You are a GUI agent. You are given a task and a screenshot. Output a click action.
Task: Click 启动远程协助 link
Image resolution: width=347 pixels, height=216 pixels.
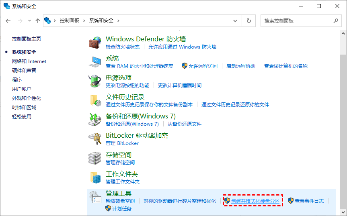coord(241,66)
